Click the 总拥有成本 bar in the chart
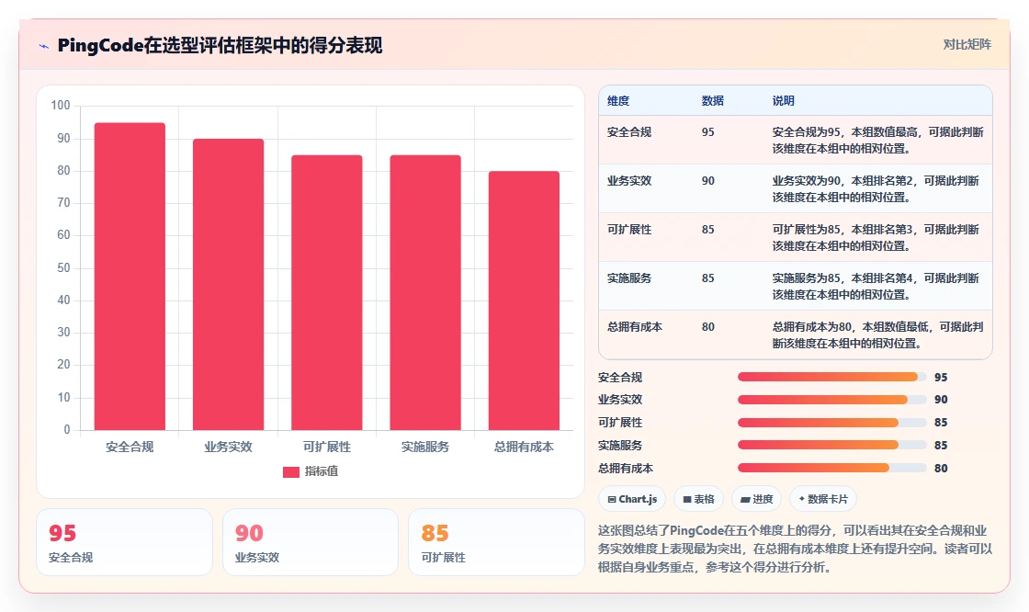This screenshot has height=612, width=1029. pos(524,300)
